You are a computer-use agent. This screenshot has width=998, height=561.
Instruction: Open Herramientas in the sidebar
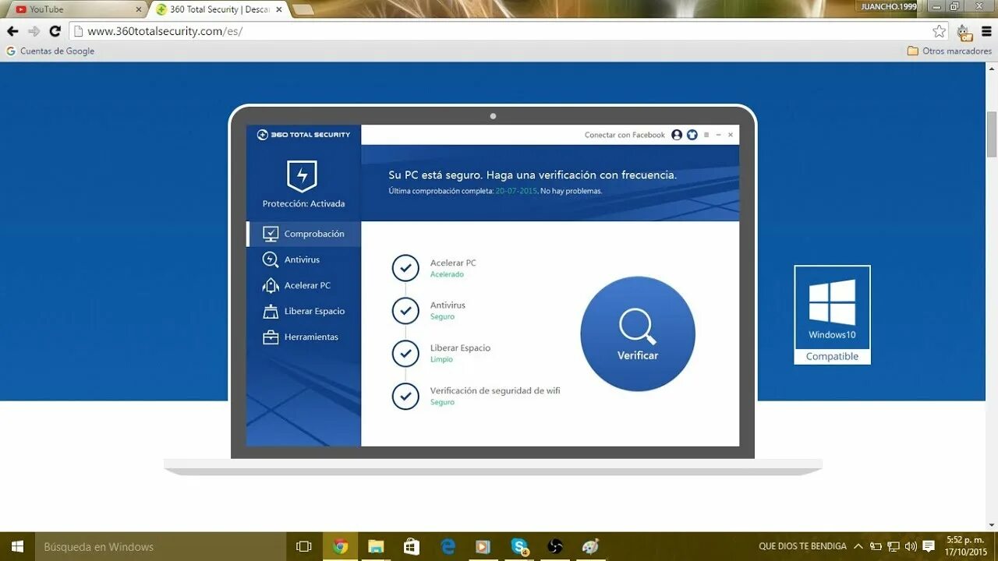coord(304,337)
